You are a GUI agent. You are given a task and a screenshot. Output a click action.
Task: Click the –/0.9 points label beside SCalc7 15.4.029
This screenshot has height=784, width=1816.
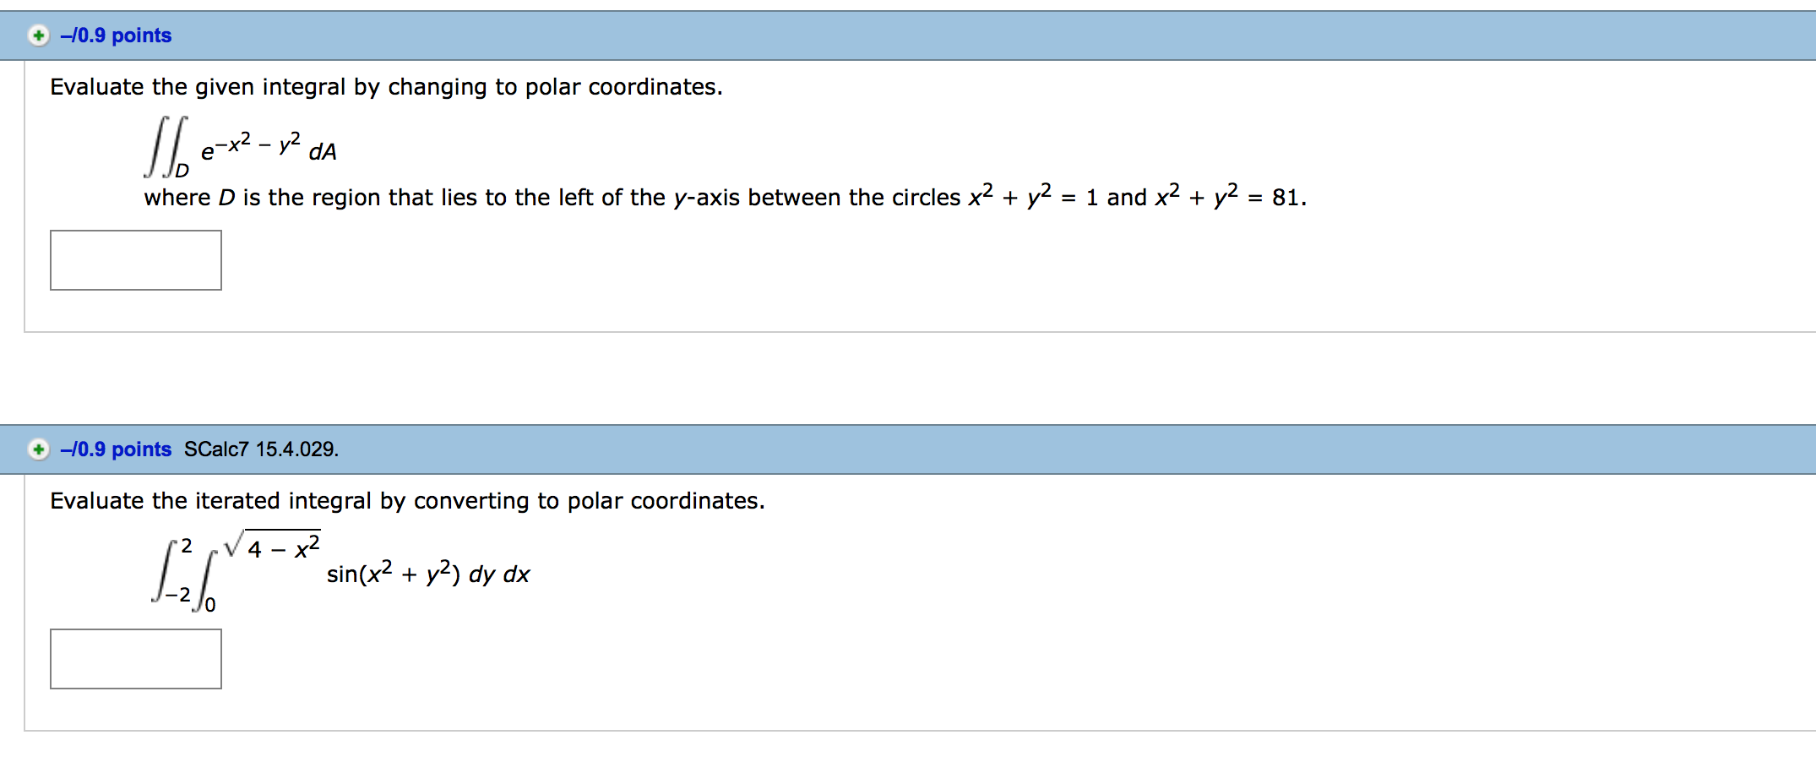click(x=116, y=449)
